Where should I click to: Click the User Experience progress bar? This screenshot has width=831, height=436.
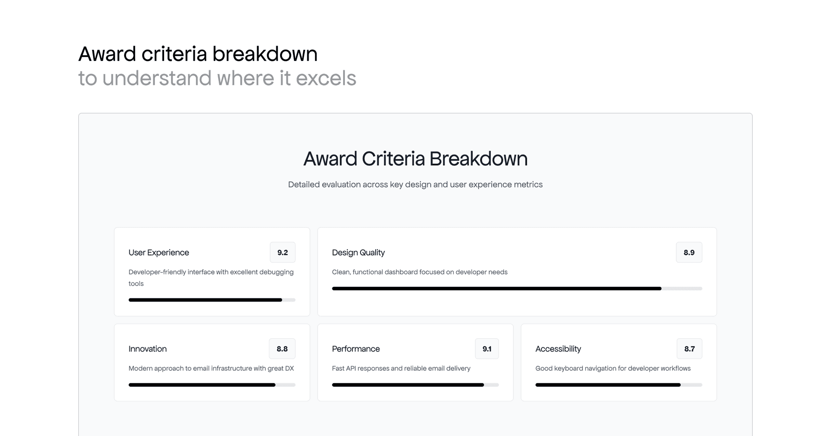coord(212,300)
